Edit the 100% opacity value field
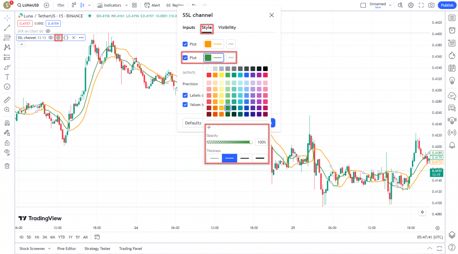This screenshot has height=254, width=458. point(261,142)
